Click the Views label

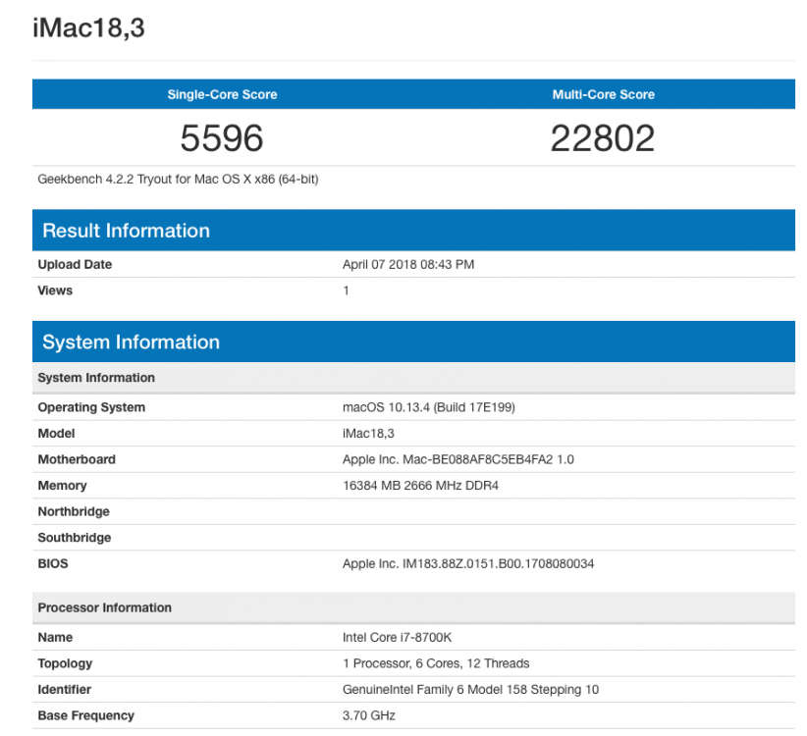[55, 290]
